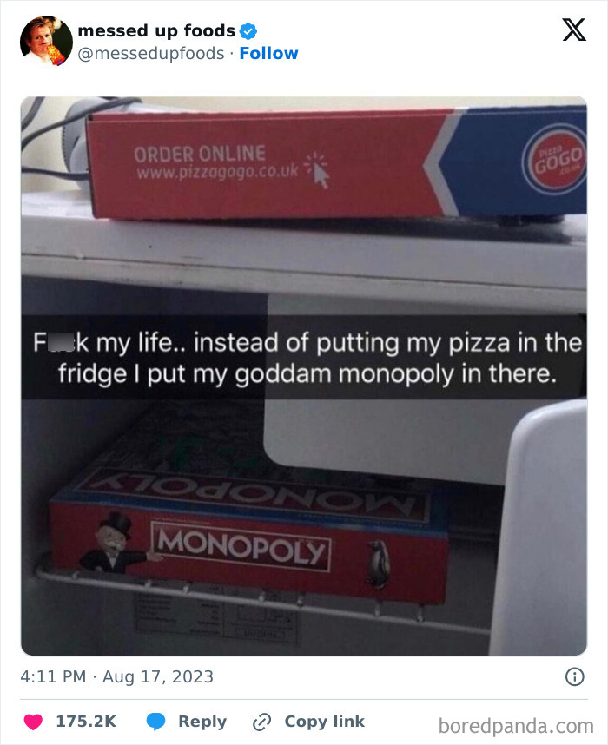Click the Copy link text

point(325,722)
